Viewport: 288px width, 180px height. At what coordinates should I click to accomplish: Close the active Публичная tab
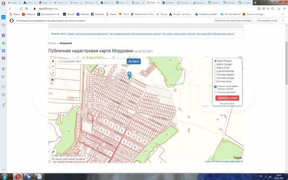click(158, 3)
